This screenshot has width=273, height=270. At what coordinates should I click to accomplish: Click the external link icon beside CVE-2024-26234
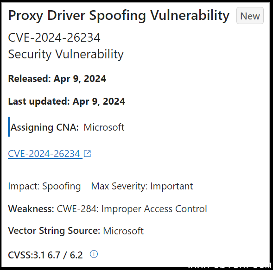(87, 154)
